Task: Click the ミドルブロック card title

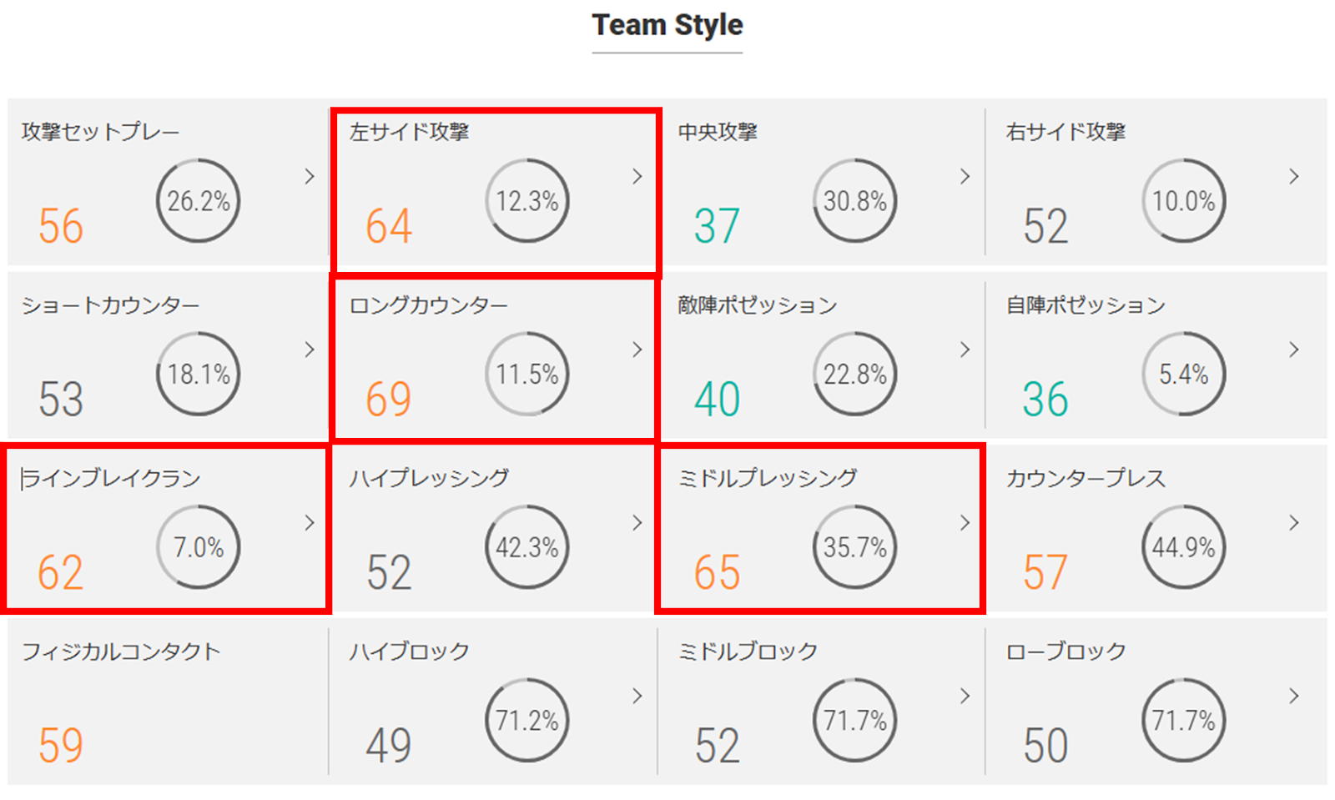Action: (748, 652)
